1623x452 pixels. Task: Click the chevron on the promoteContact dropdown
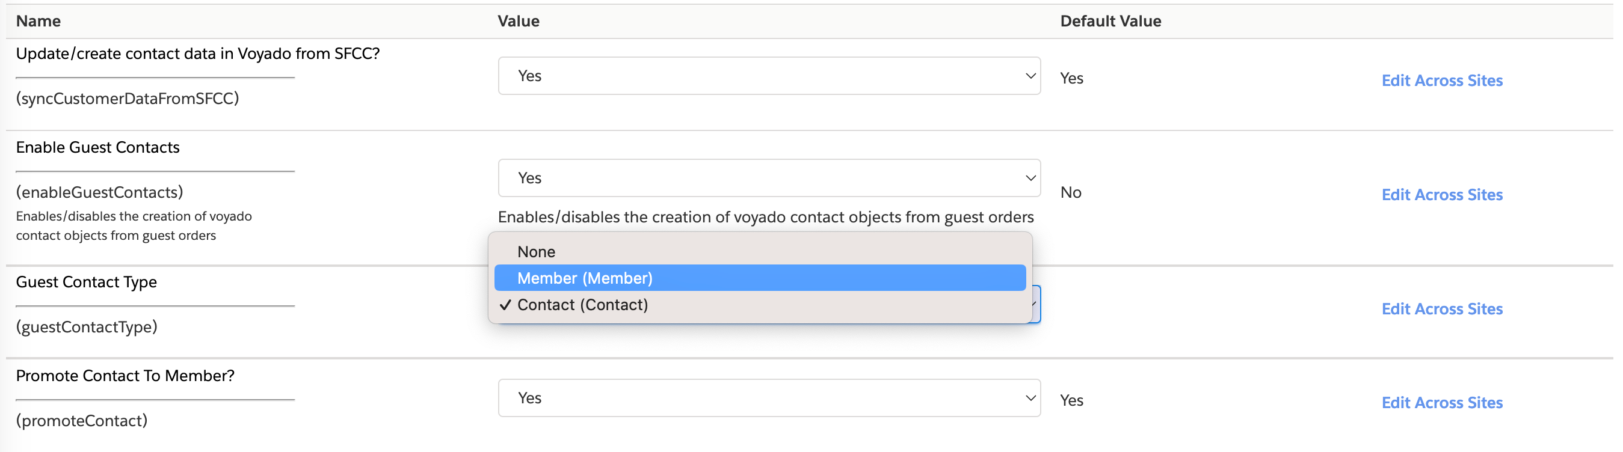1029,397
